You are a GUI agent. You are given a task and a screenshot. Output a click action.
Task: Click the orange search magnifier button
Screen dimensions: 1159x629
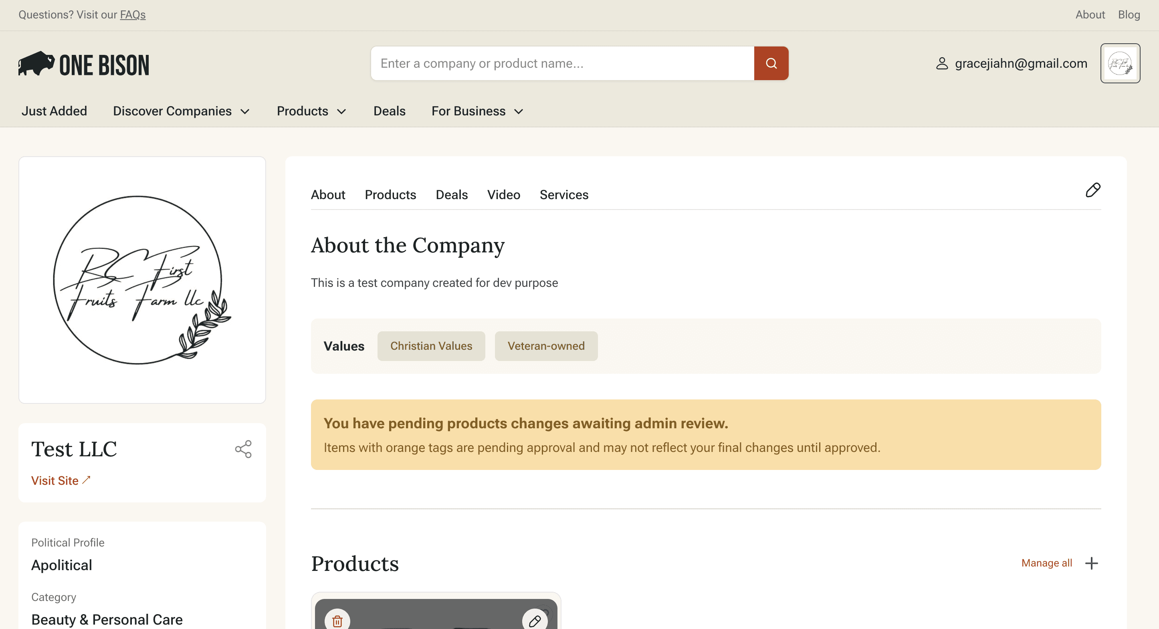coord(771,63)
